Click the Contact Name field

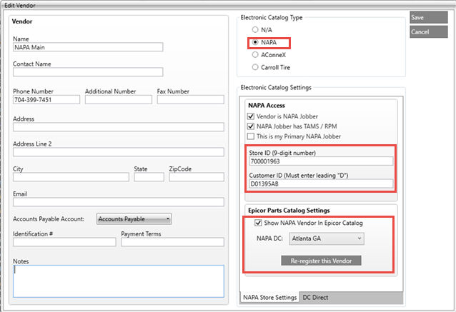88,72
